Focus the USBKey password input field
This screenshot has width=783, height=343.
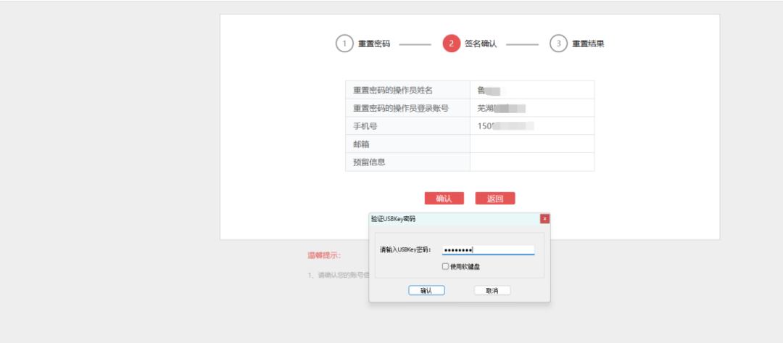pos(489,250)
